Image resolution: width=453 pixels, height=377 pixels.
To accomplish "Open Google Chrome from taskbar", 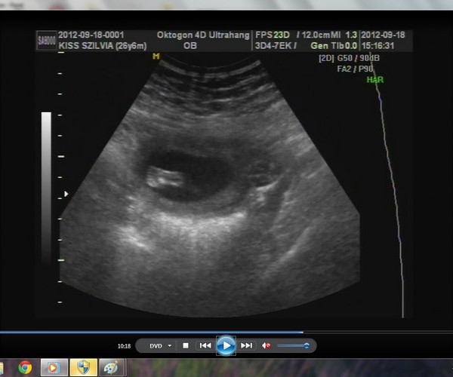I will tap(25, 367).
